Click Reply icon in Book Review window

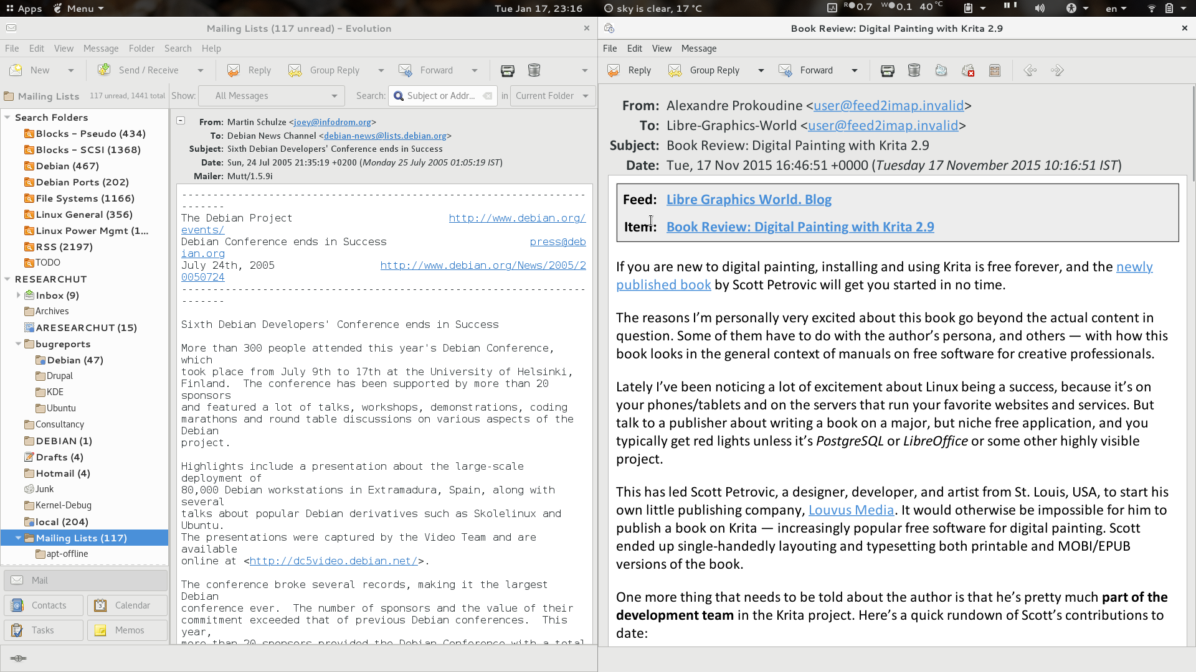[614, 70]
